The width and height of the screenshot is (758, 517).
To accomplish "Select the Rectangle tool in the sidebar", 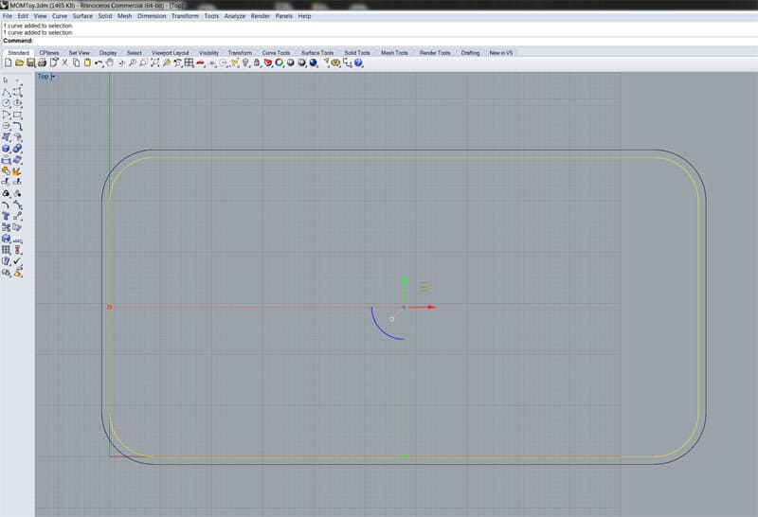I will (x=17, y=115).
